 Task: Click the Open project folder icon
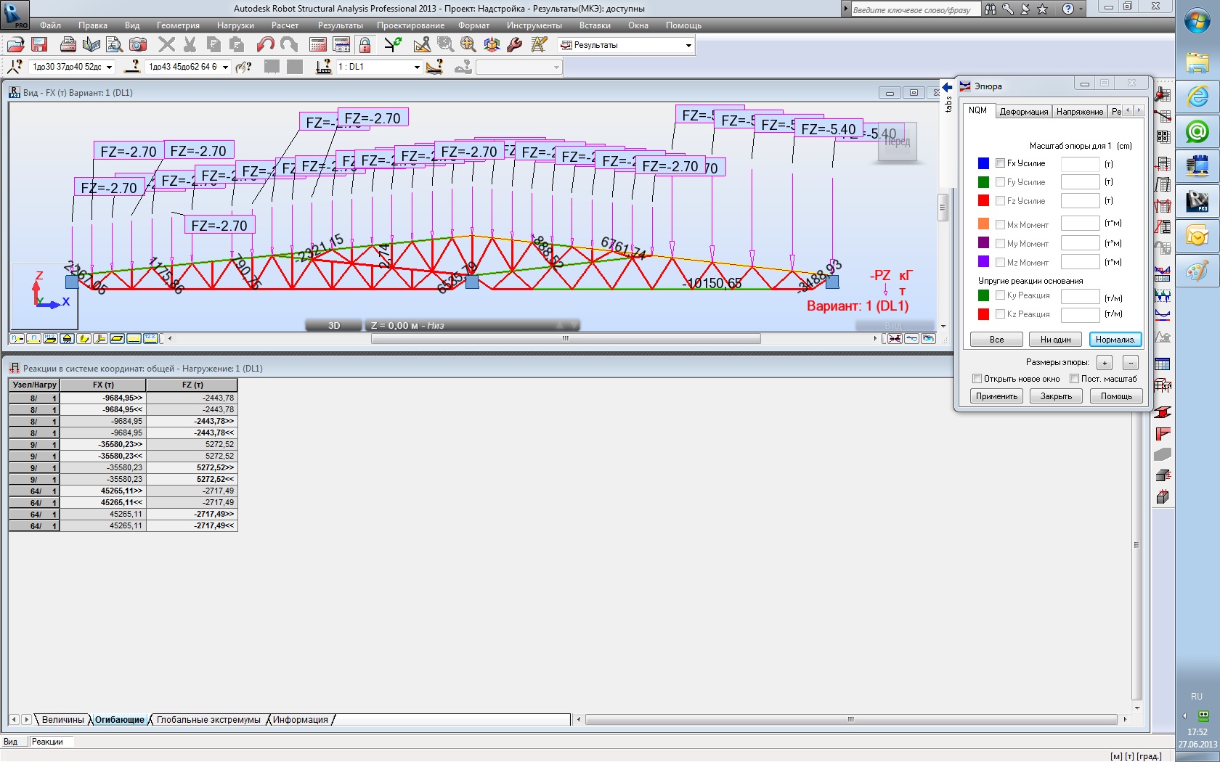pyautogui.click(x=15, y=45)
